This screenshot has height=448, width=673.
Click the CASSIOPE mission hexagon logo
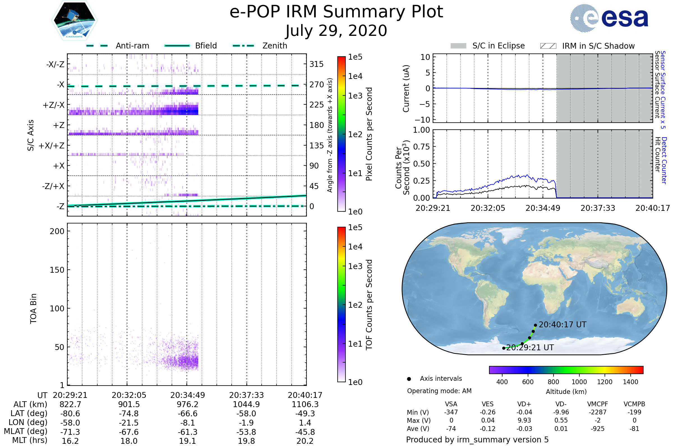coord(74,20)
